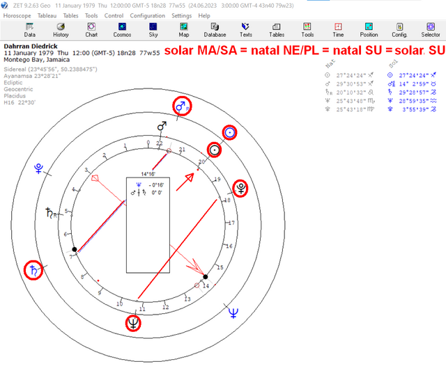Open the Control menu
Viewport: 446px width, 380px height.
tap(114, 15)
